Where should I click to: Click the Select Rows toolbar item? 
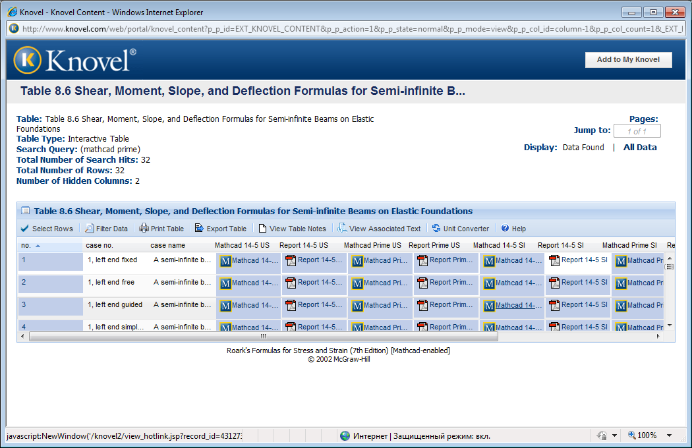(47, 228)
